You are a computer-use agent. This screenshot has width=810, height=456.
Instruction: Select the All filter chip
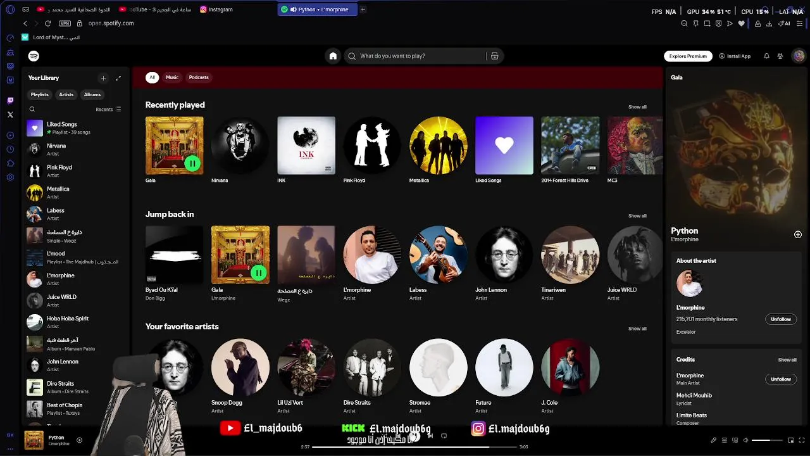152,77
